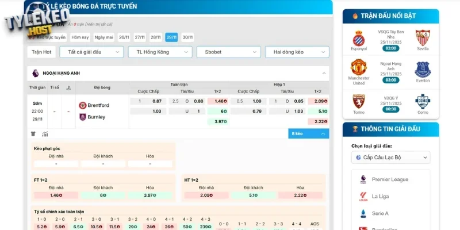Click the Sevilla club crest
The width and height of the screenshot is (460, 230).
tap(423, 38)
